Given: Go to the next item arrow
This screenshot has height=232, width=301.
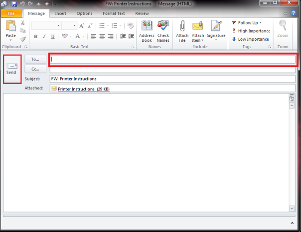Looking at the screenshot, I should point(47,4).
